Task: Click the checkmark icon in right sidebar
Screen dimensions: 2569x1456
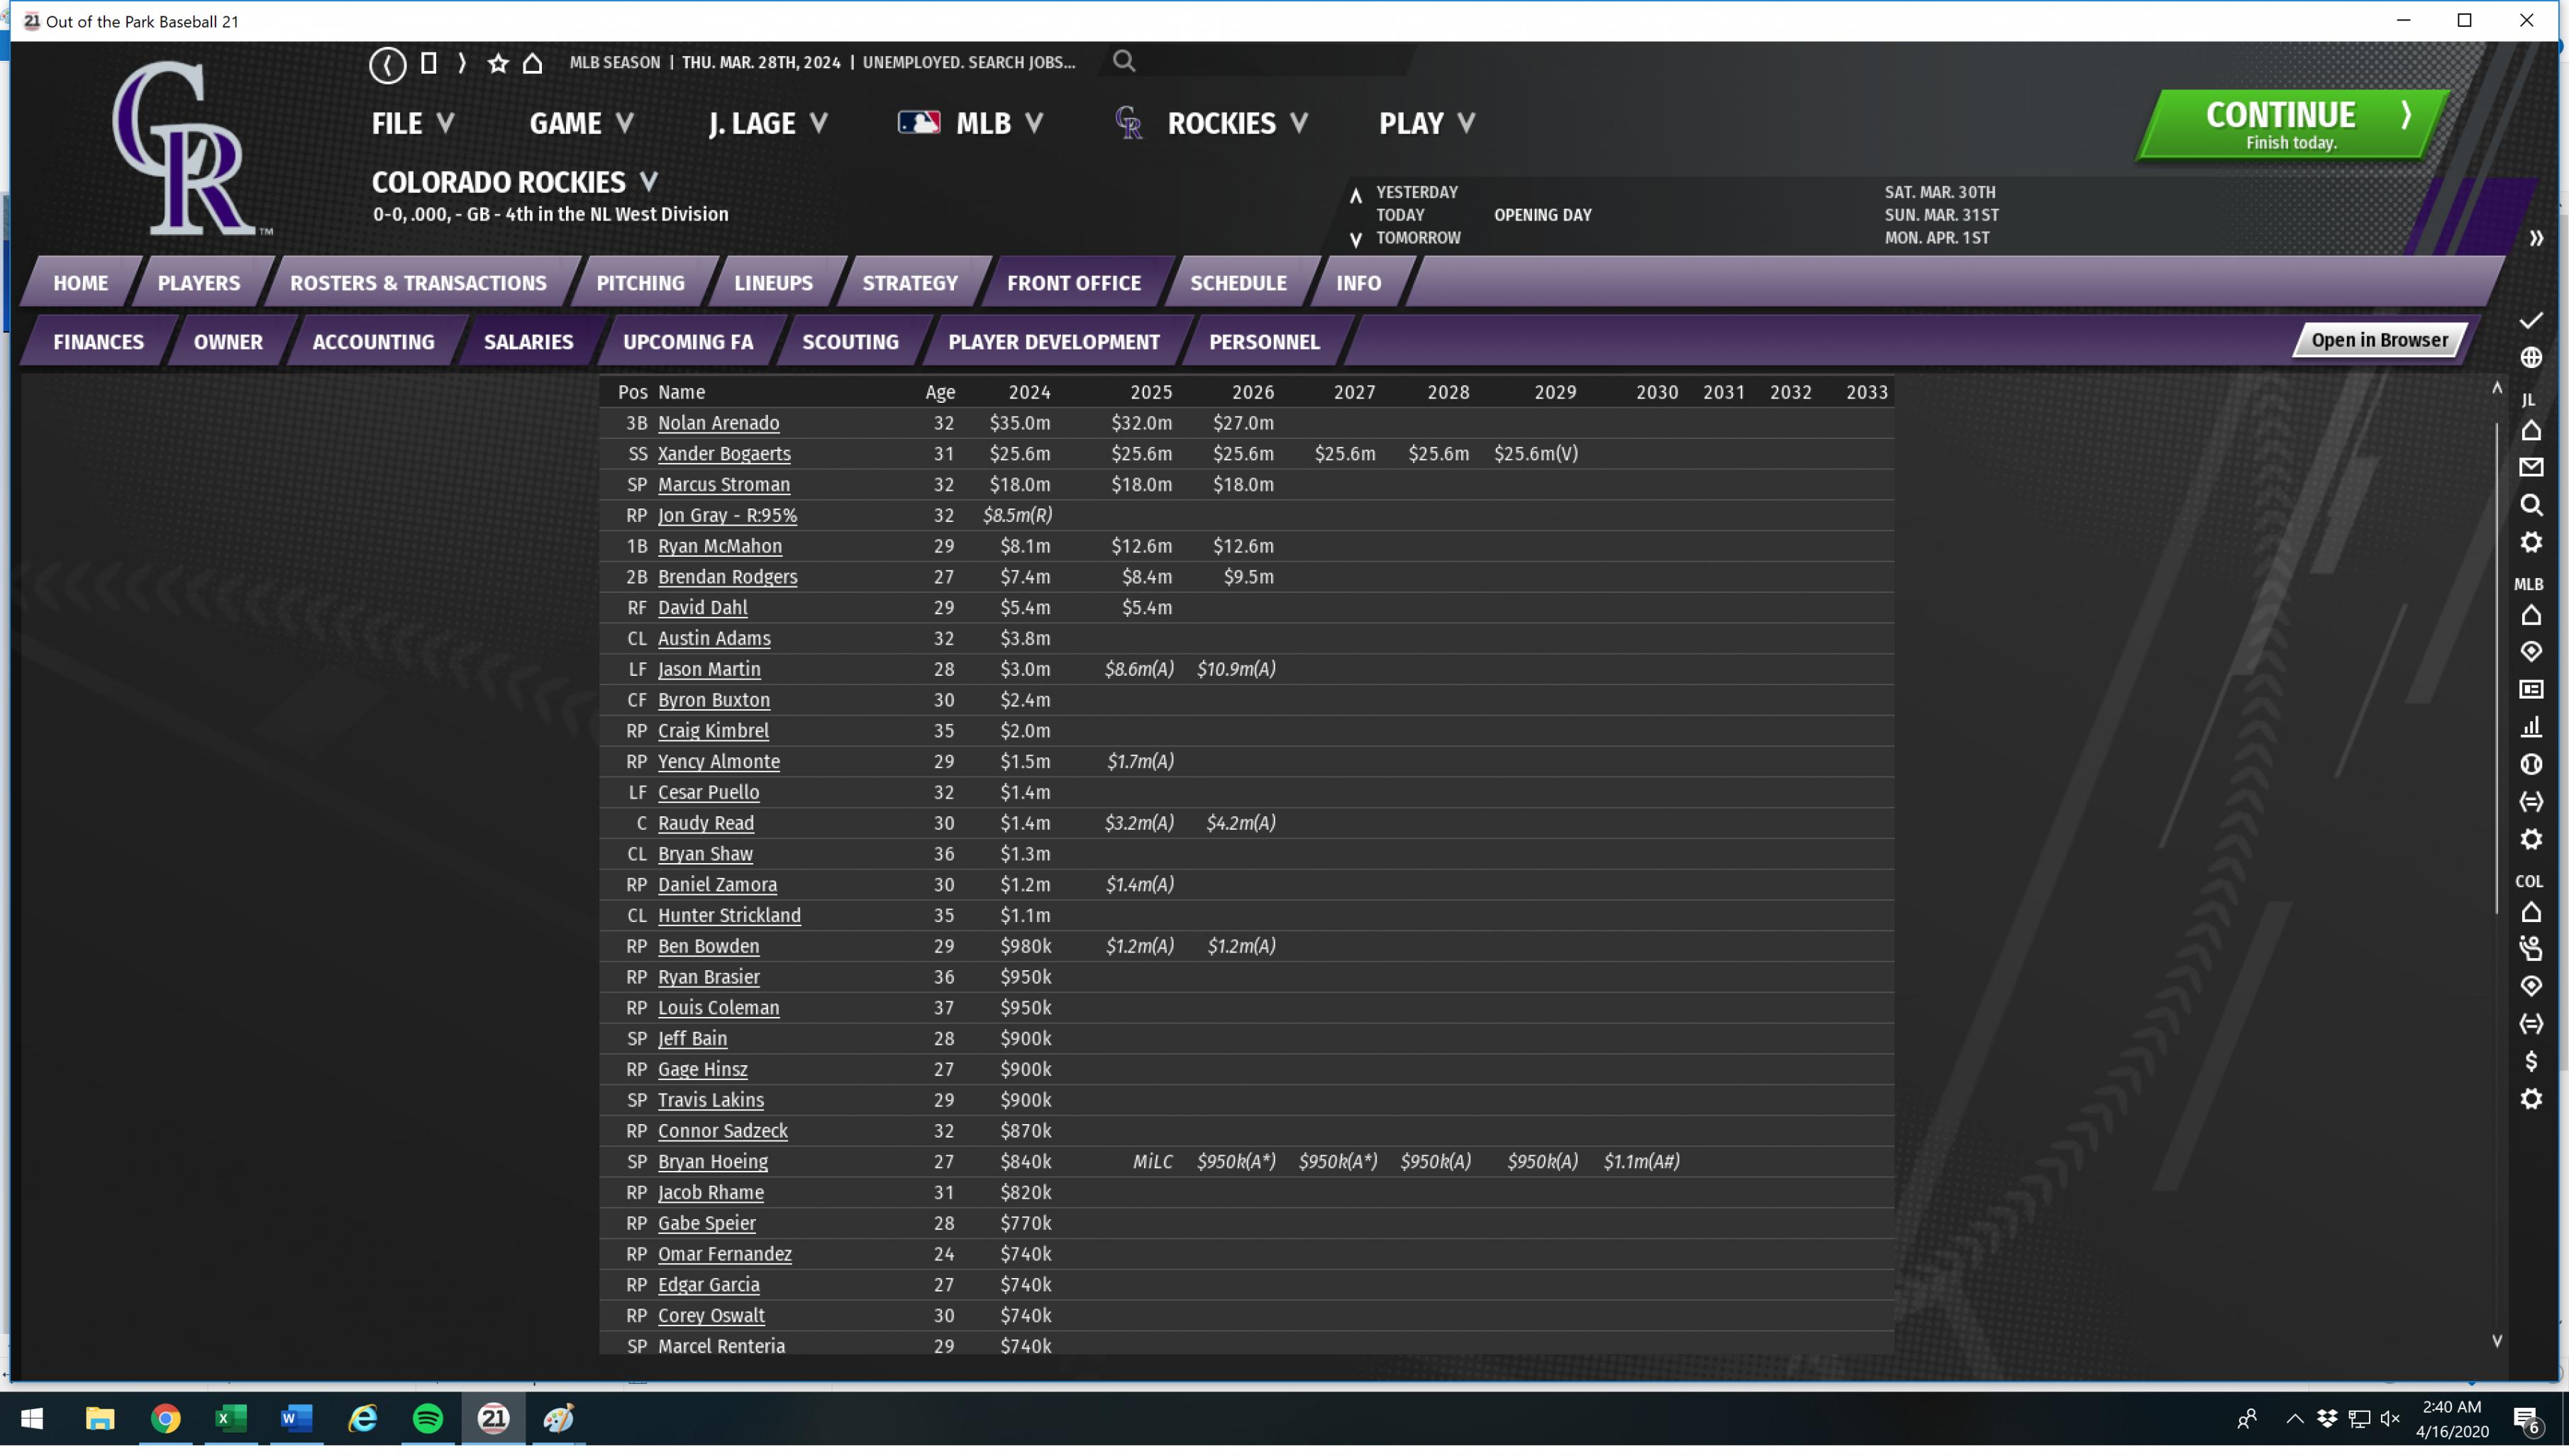Action: pyautogui.click(x=2530, y=321)
